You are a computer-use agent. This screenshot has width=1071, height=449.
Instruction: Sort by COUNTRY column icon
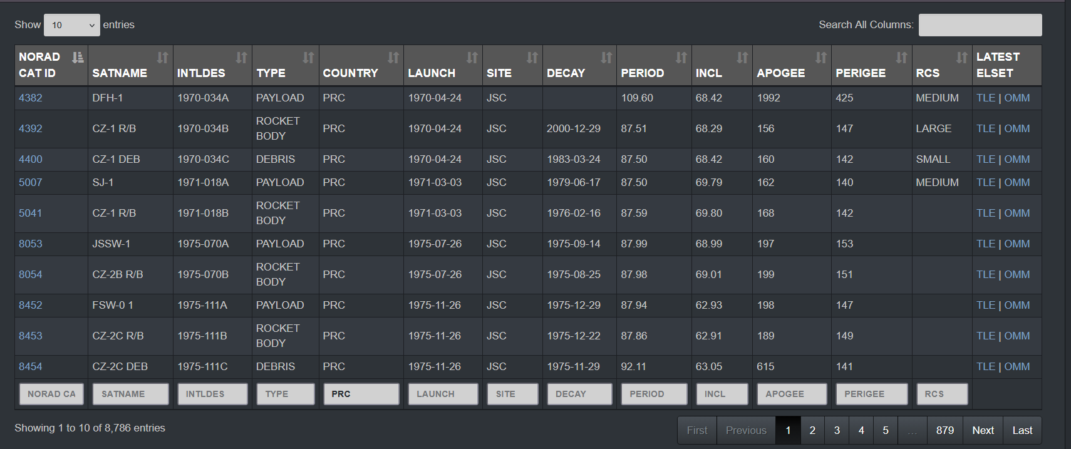(x=393, y=58)
